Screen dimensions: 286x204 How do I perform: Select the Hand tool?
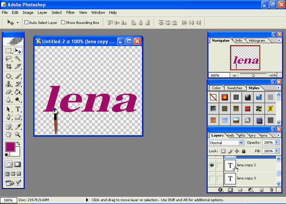tap(9, 134)
